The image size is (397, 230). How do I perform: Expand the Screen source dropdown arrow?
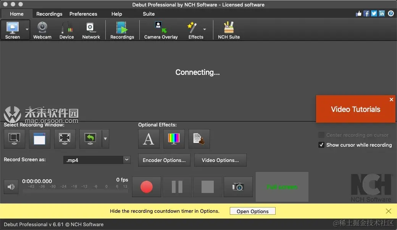click(27, 30)
